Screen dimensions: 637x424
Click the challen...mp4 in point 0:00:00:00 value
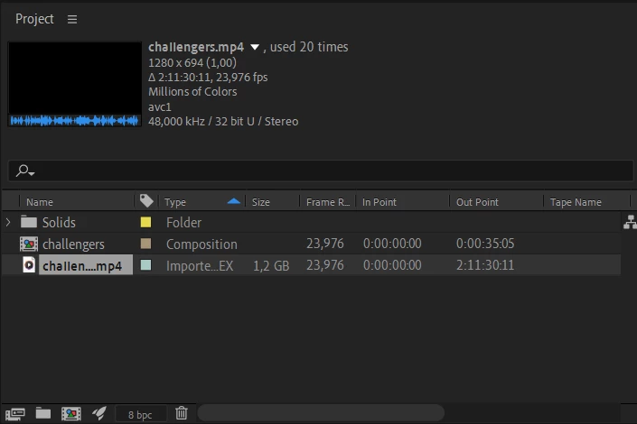click(392, 265)
